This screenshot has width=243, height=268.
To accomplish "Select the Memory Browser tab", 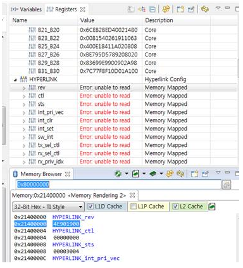I will point(41,174).
